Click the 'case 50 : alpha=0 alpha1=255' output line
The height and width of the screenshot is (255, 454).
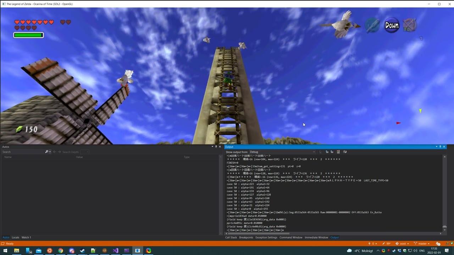[248, 209]
